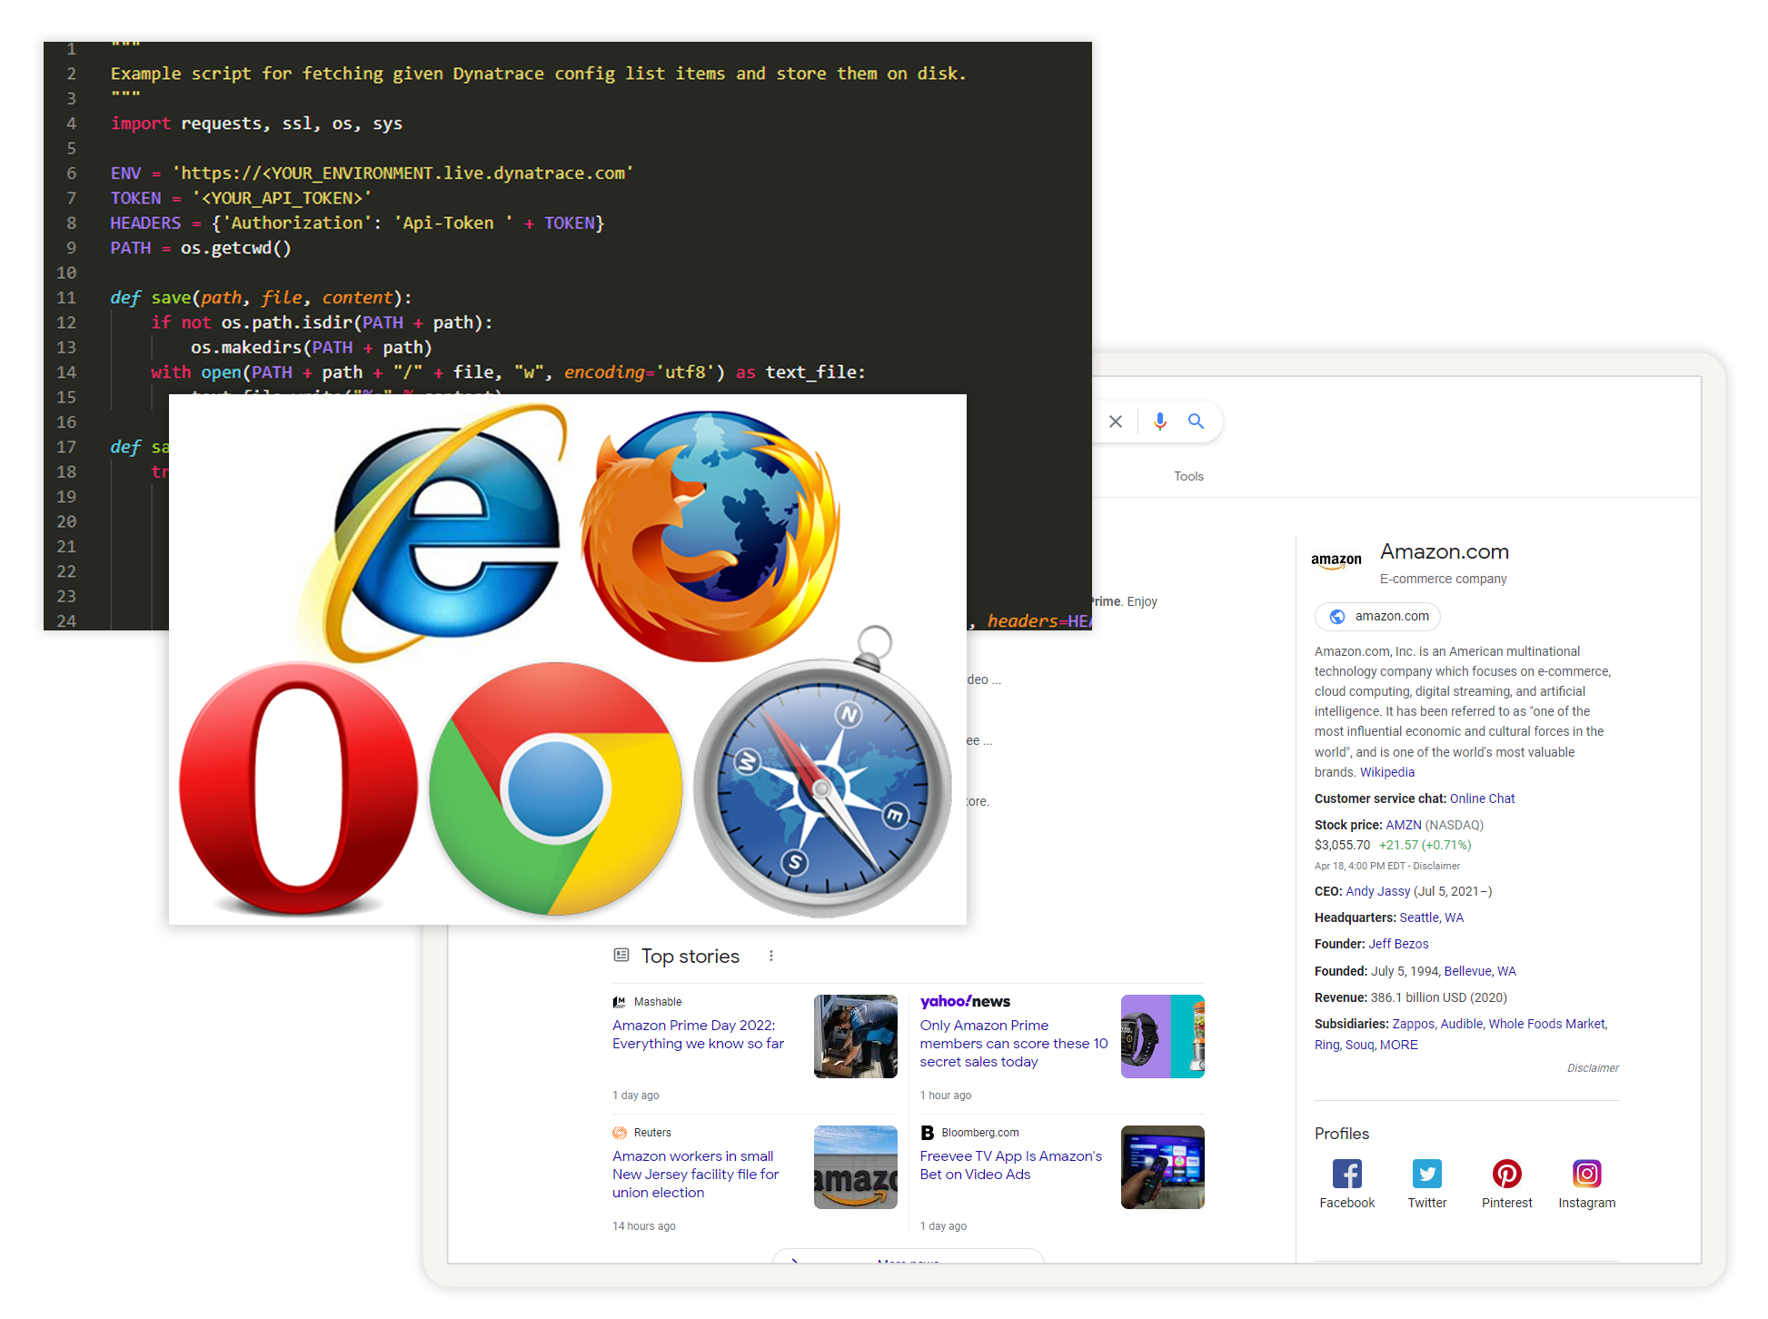Click the Profiles section heading
The height and width of the screenshot is (1319, 1768).
[x=1342, y=1133]
